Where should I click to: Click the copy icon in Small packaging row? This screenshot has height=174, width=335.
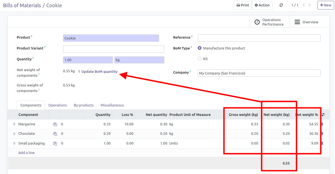(55, 143)
